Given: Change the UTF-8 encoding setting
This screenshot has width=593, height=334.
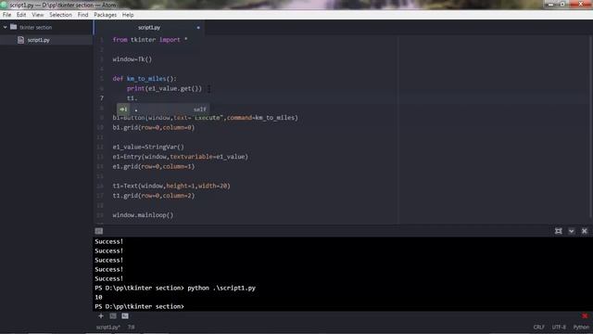Looking at the screenshot, I should tap(559, 328).
